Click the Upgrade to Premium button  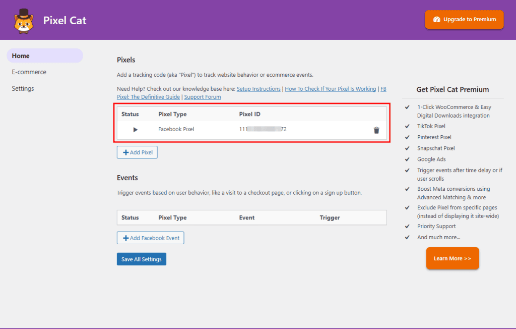464,20
